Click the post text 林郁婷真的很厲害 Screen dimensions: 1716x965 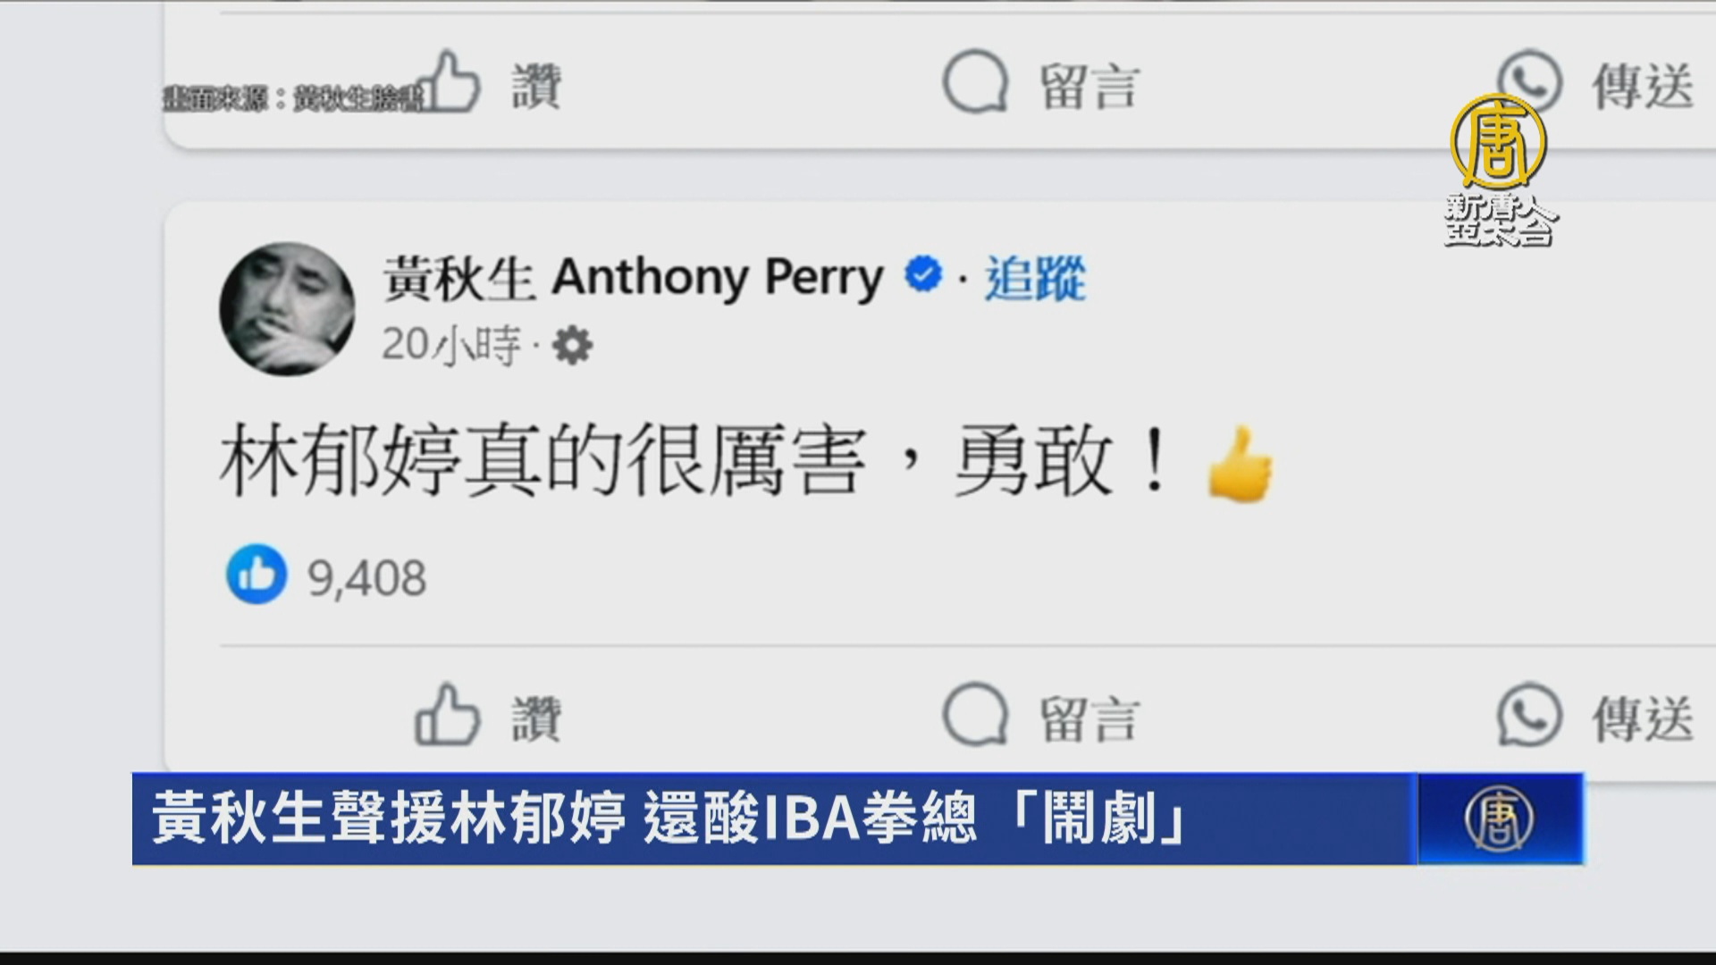(x=543, y=462)
